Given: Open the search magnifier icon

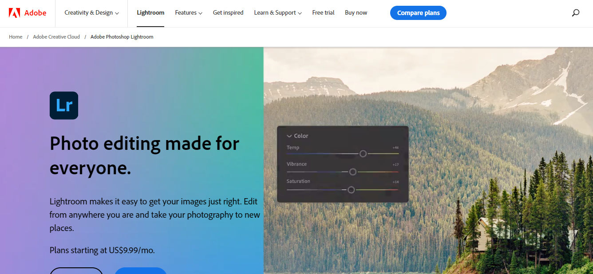Looking at the screenshot, I should coord(576,13).
